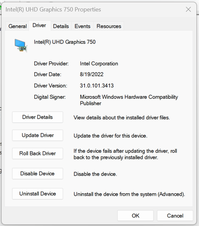Viewport: 199px width, 226px height.
Task: Click the dialog title bar text
Action: tap(53, 9)
